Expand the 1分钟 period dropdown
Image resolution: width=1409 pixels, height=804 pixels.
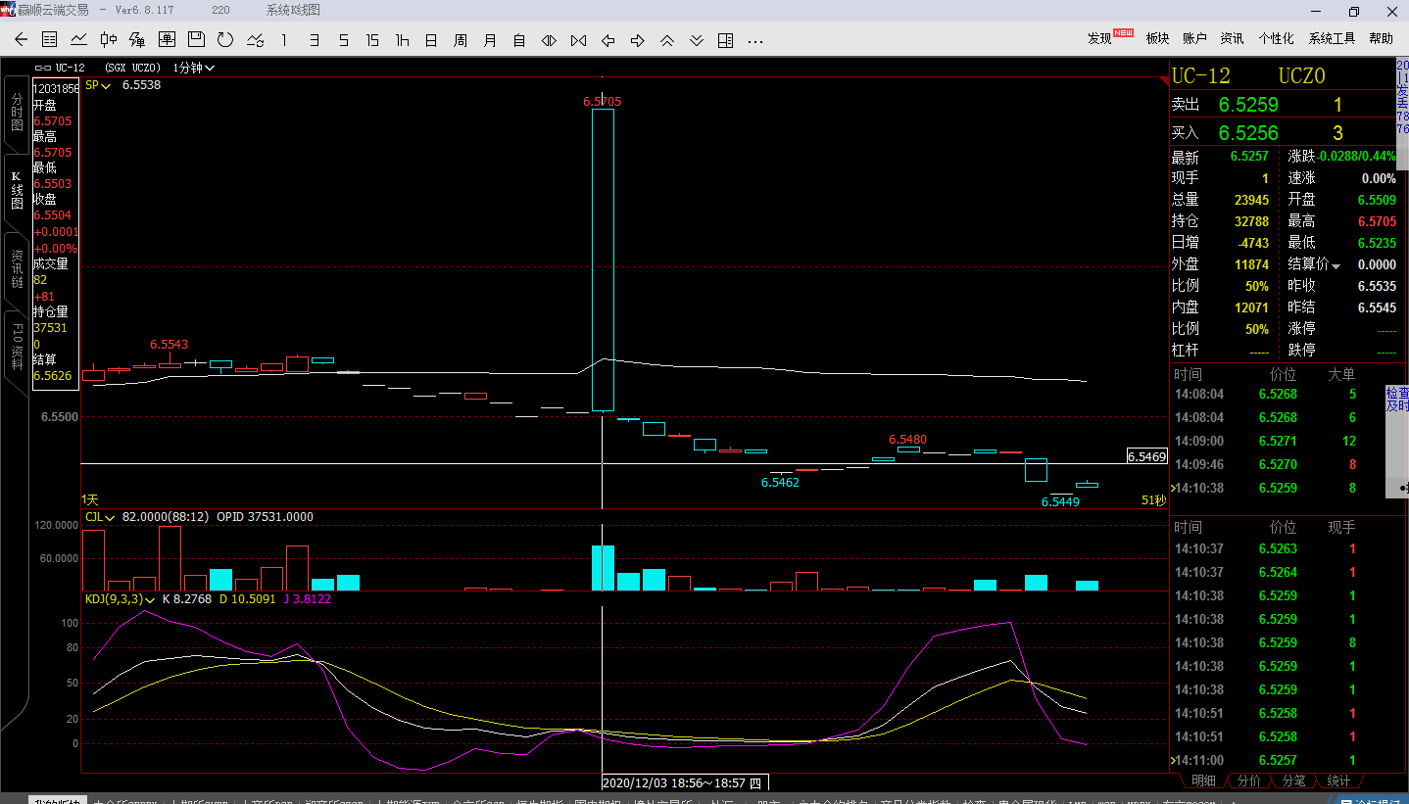(194, 68)
